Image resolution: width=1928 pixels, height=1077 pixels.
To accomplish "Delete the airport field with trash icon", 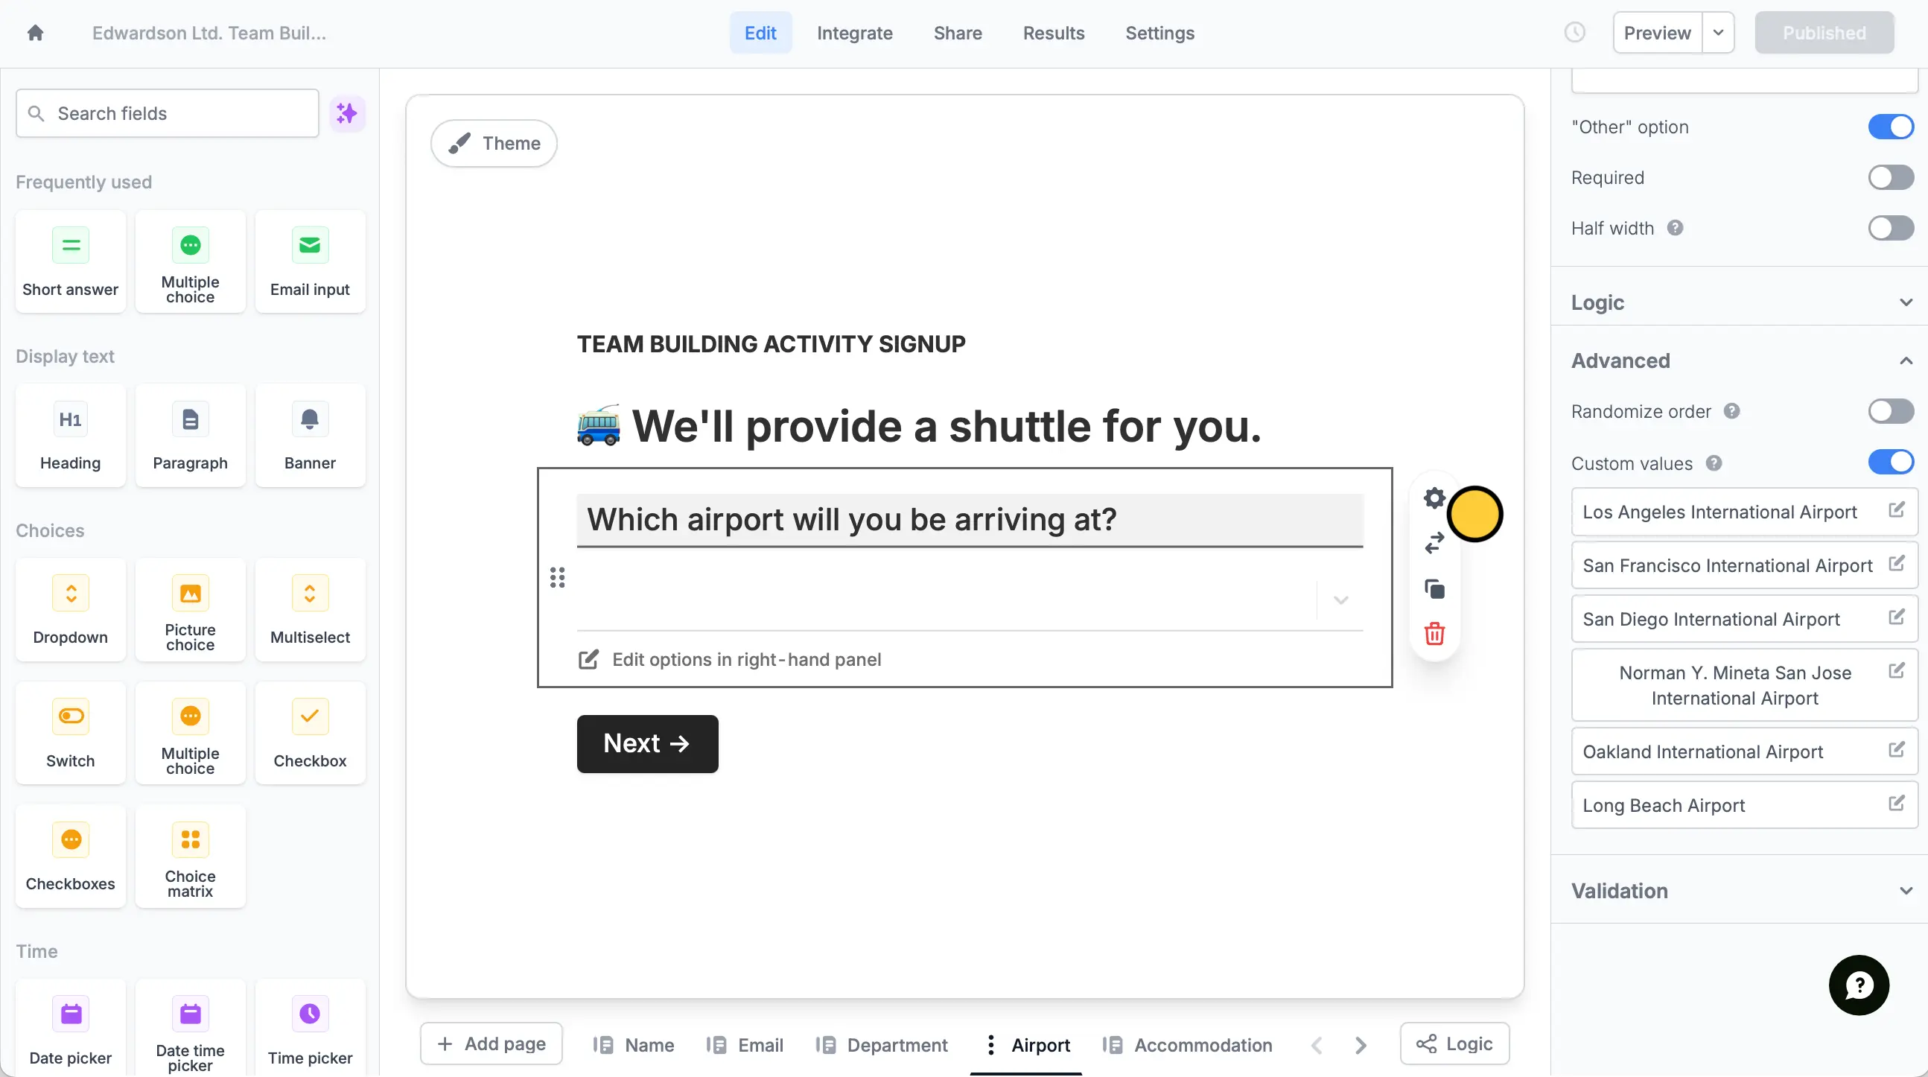I will [x=1434, y=634].
